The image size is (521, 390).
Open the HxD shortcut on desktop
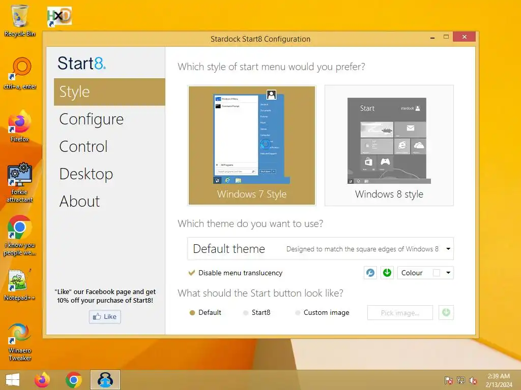(x=59, y=17)
